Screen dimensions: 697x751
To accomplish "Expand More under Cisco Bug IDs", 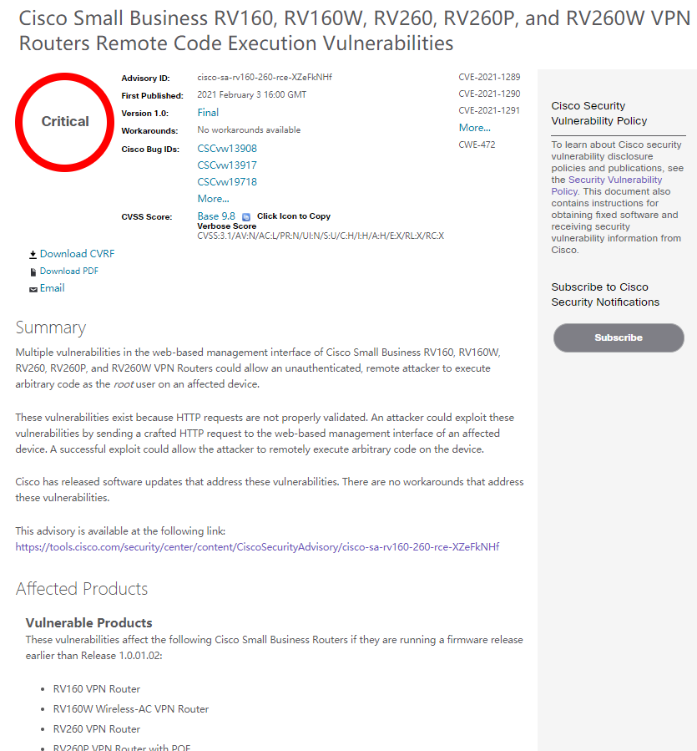I will 213,199.
